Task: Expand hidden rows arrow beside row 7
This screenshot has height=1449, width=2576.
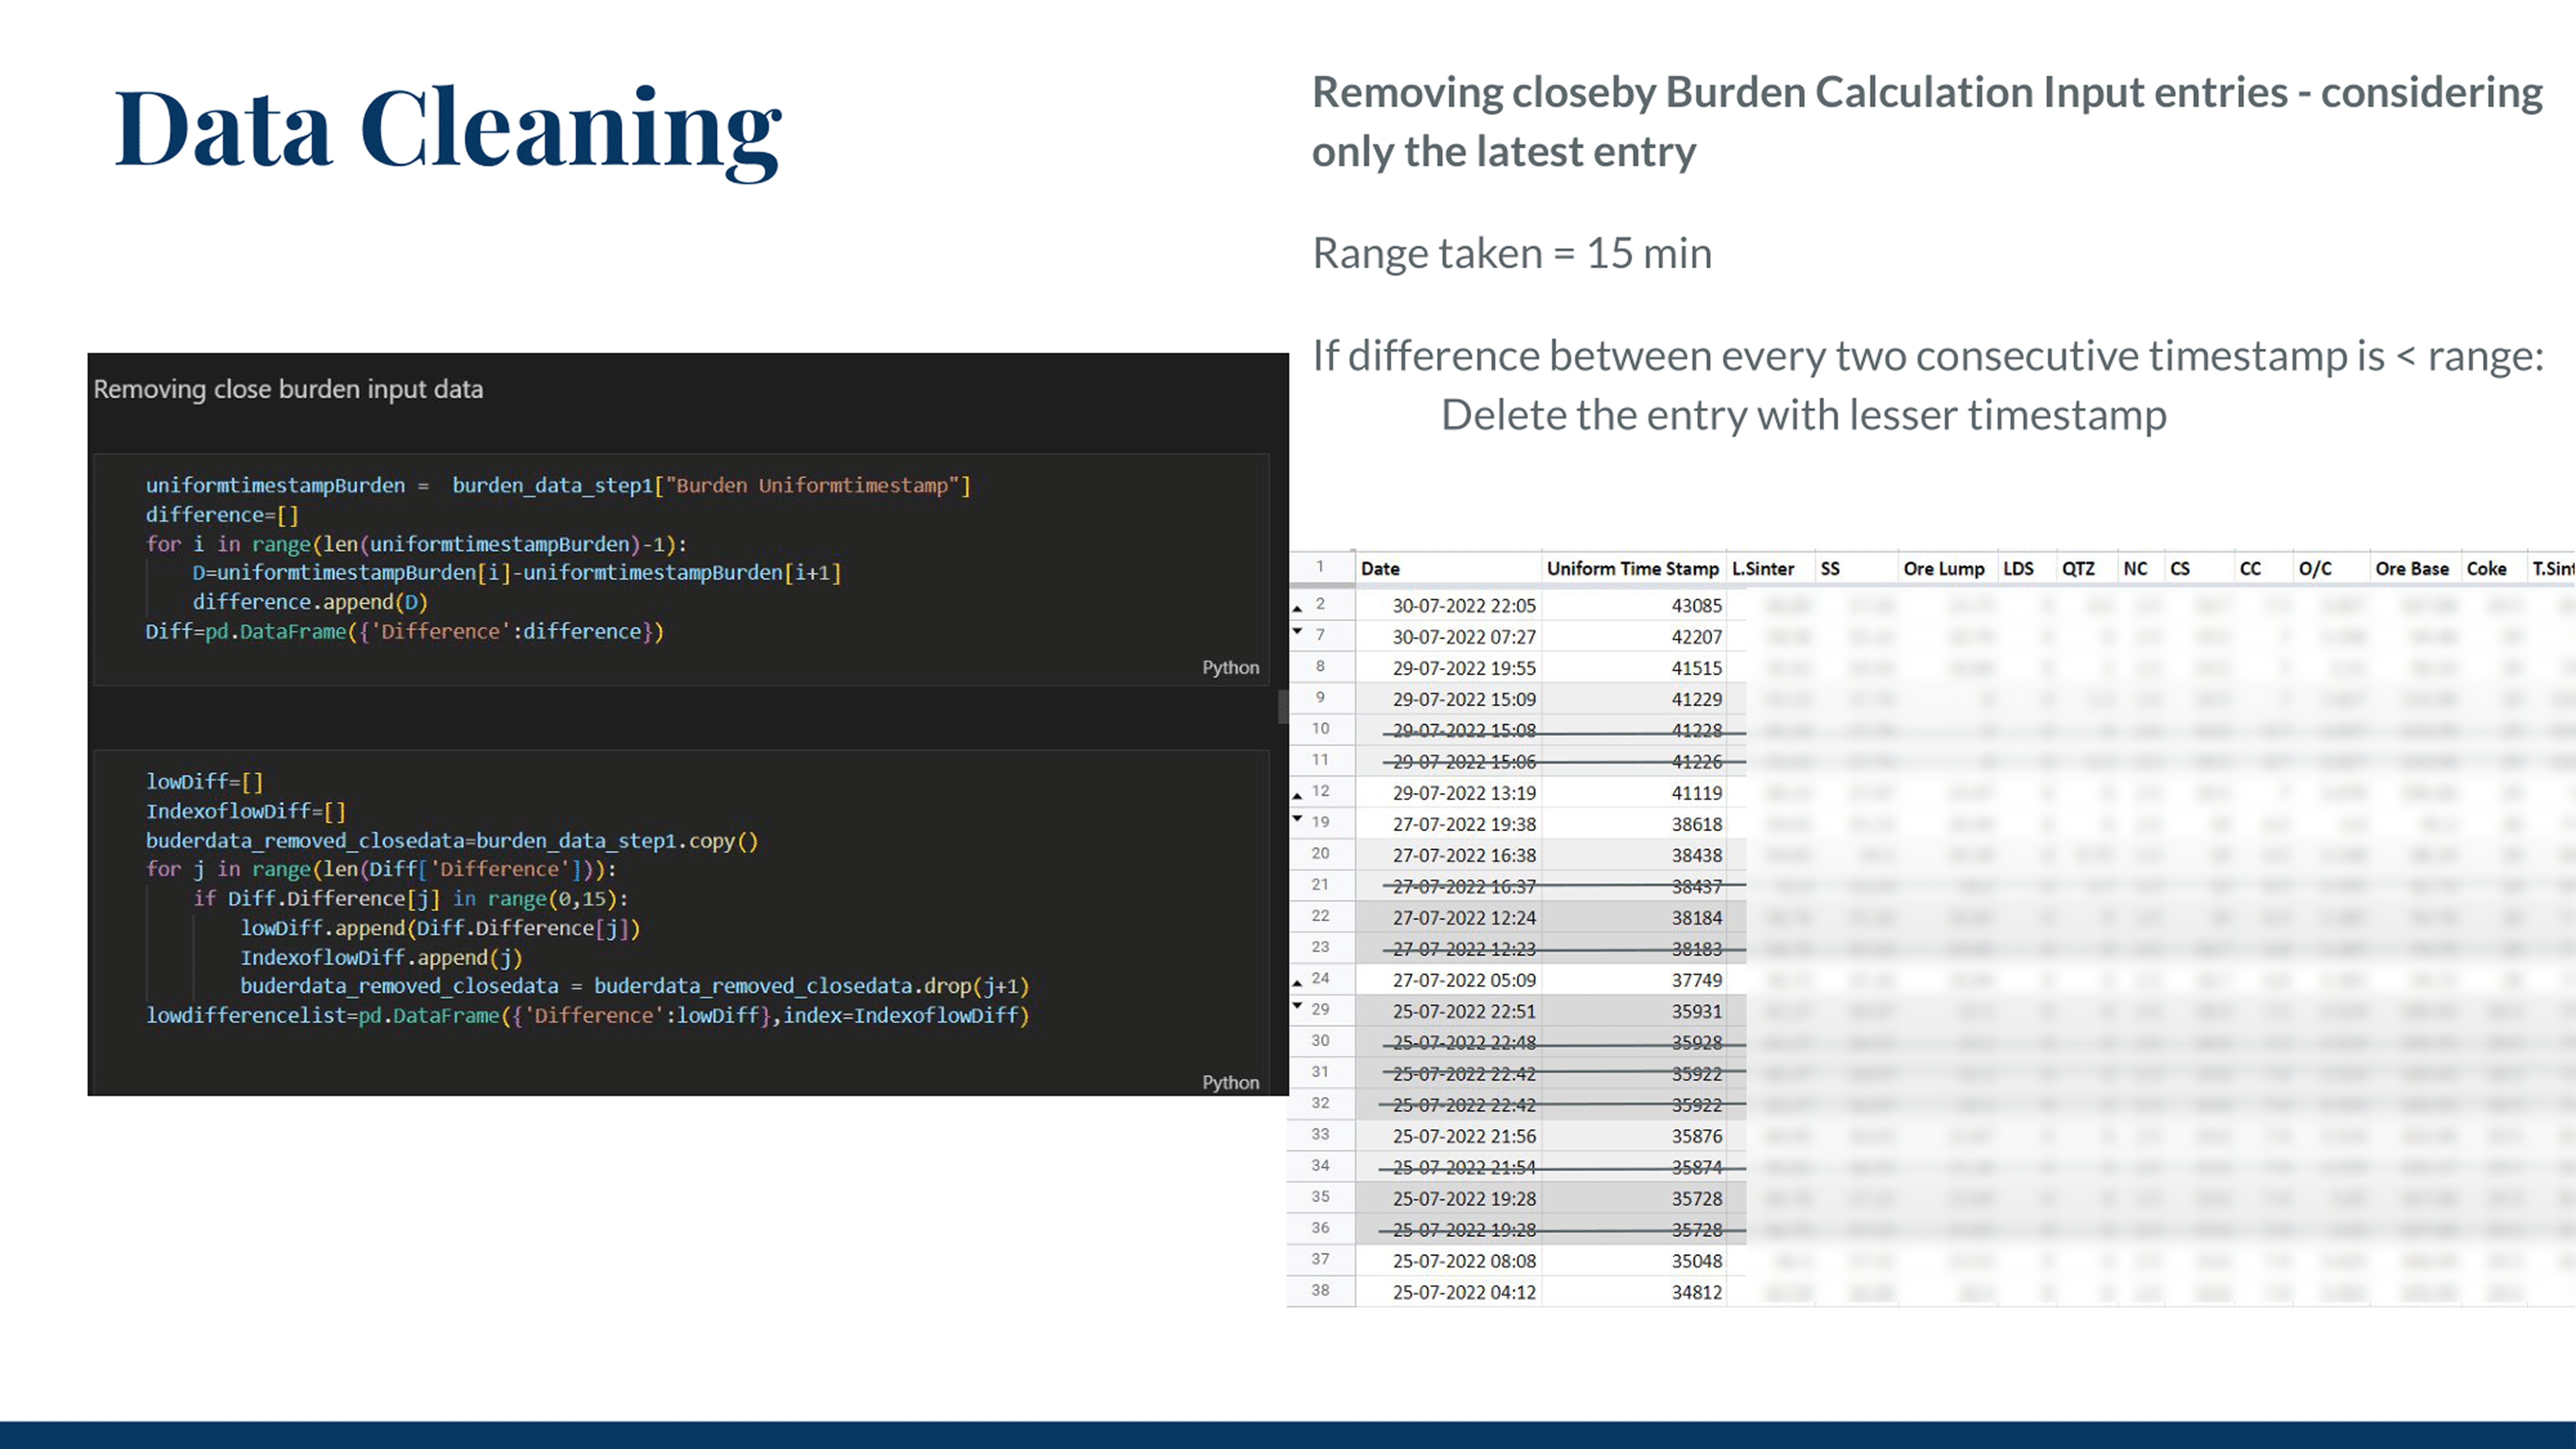Action: click(x=1297, y=631)
